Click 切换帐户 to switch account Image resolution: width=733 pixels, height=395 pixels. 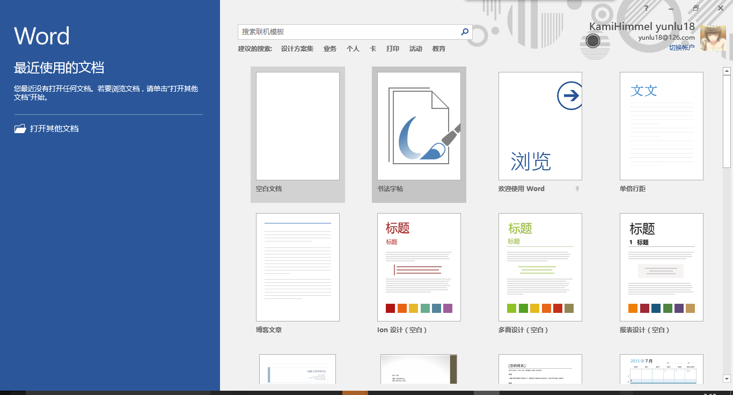point(681,48)
